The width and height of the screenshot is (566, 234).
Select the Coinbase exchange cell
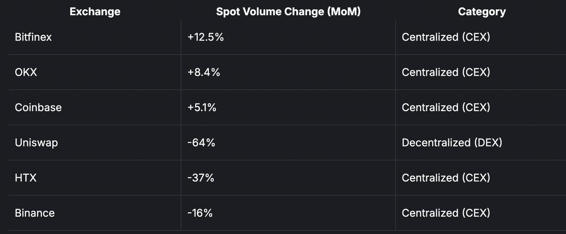point(38,107)
